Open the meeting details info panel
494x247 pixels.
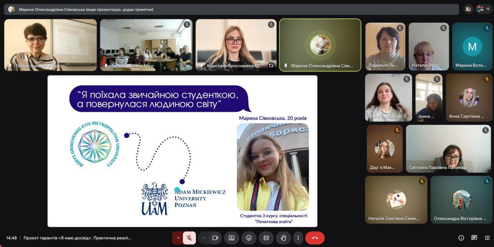coord(461,238)
